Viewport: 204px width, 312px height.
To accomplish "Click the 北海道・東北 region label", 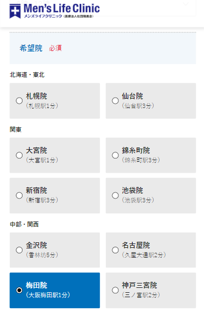I will coord(27,75).
